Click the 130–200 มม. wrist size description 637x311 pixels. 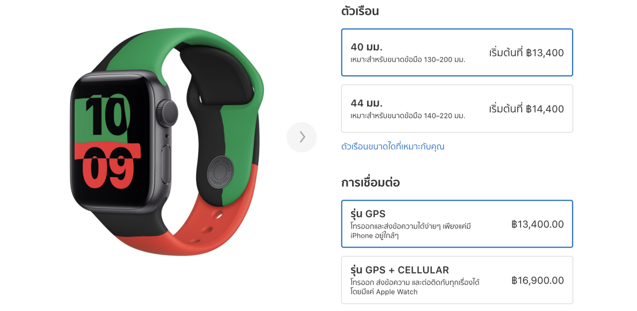(x=408, y=60)
